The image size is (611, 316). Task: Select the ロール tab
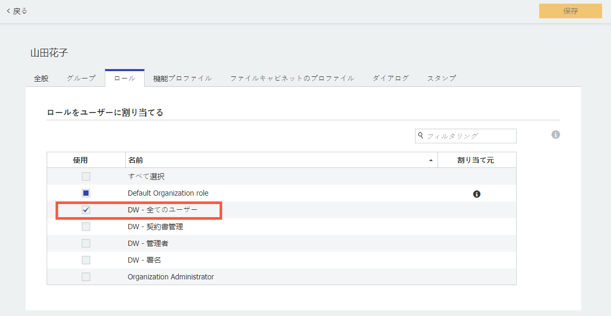pos(125,78)
